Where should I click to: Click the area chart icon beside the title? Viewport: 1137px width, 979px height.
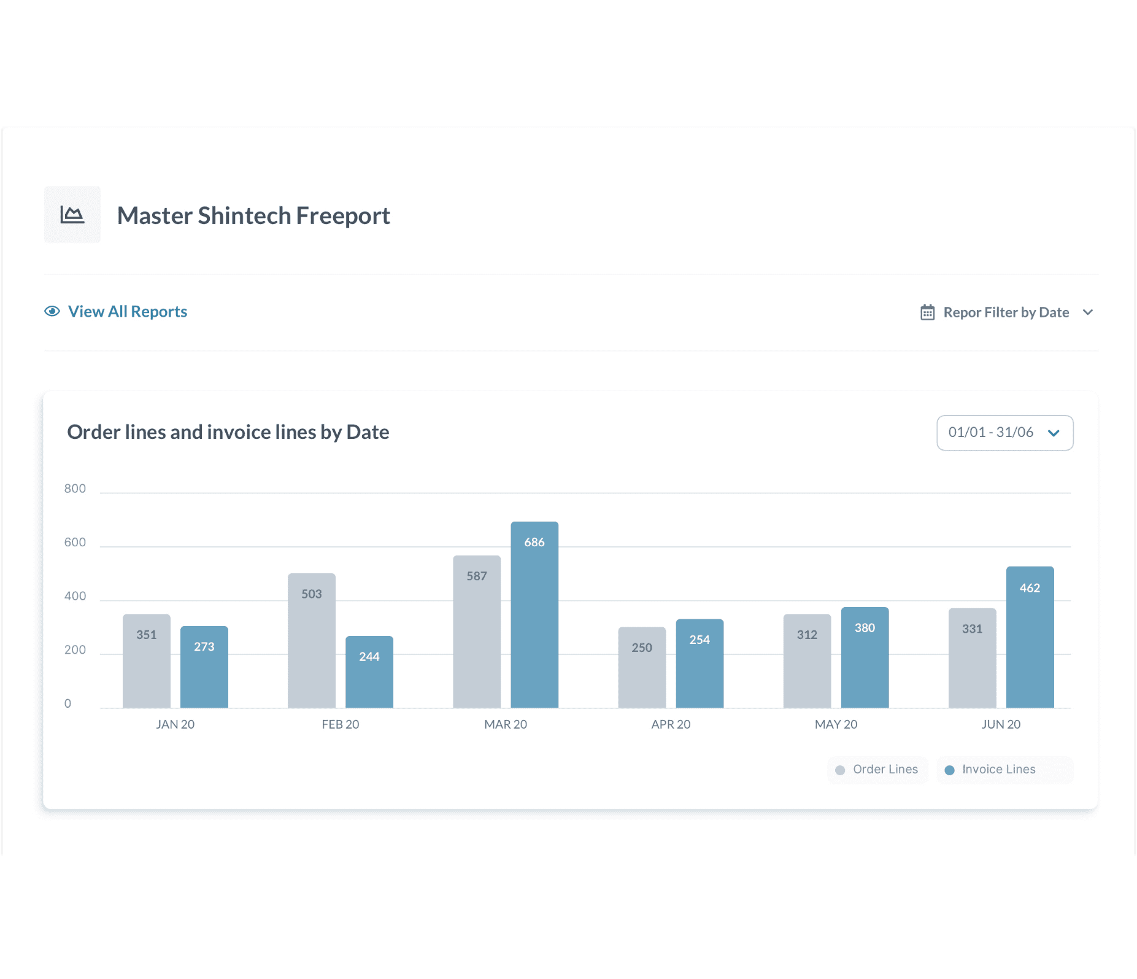click(x=72, y=215)
